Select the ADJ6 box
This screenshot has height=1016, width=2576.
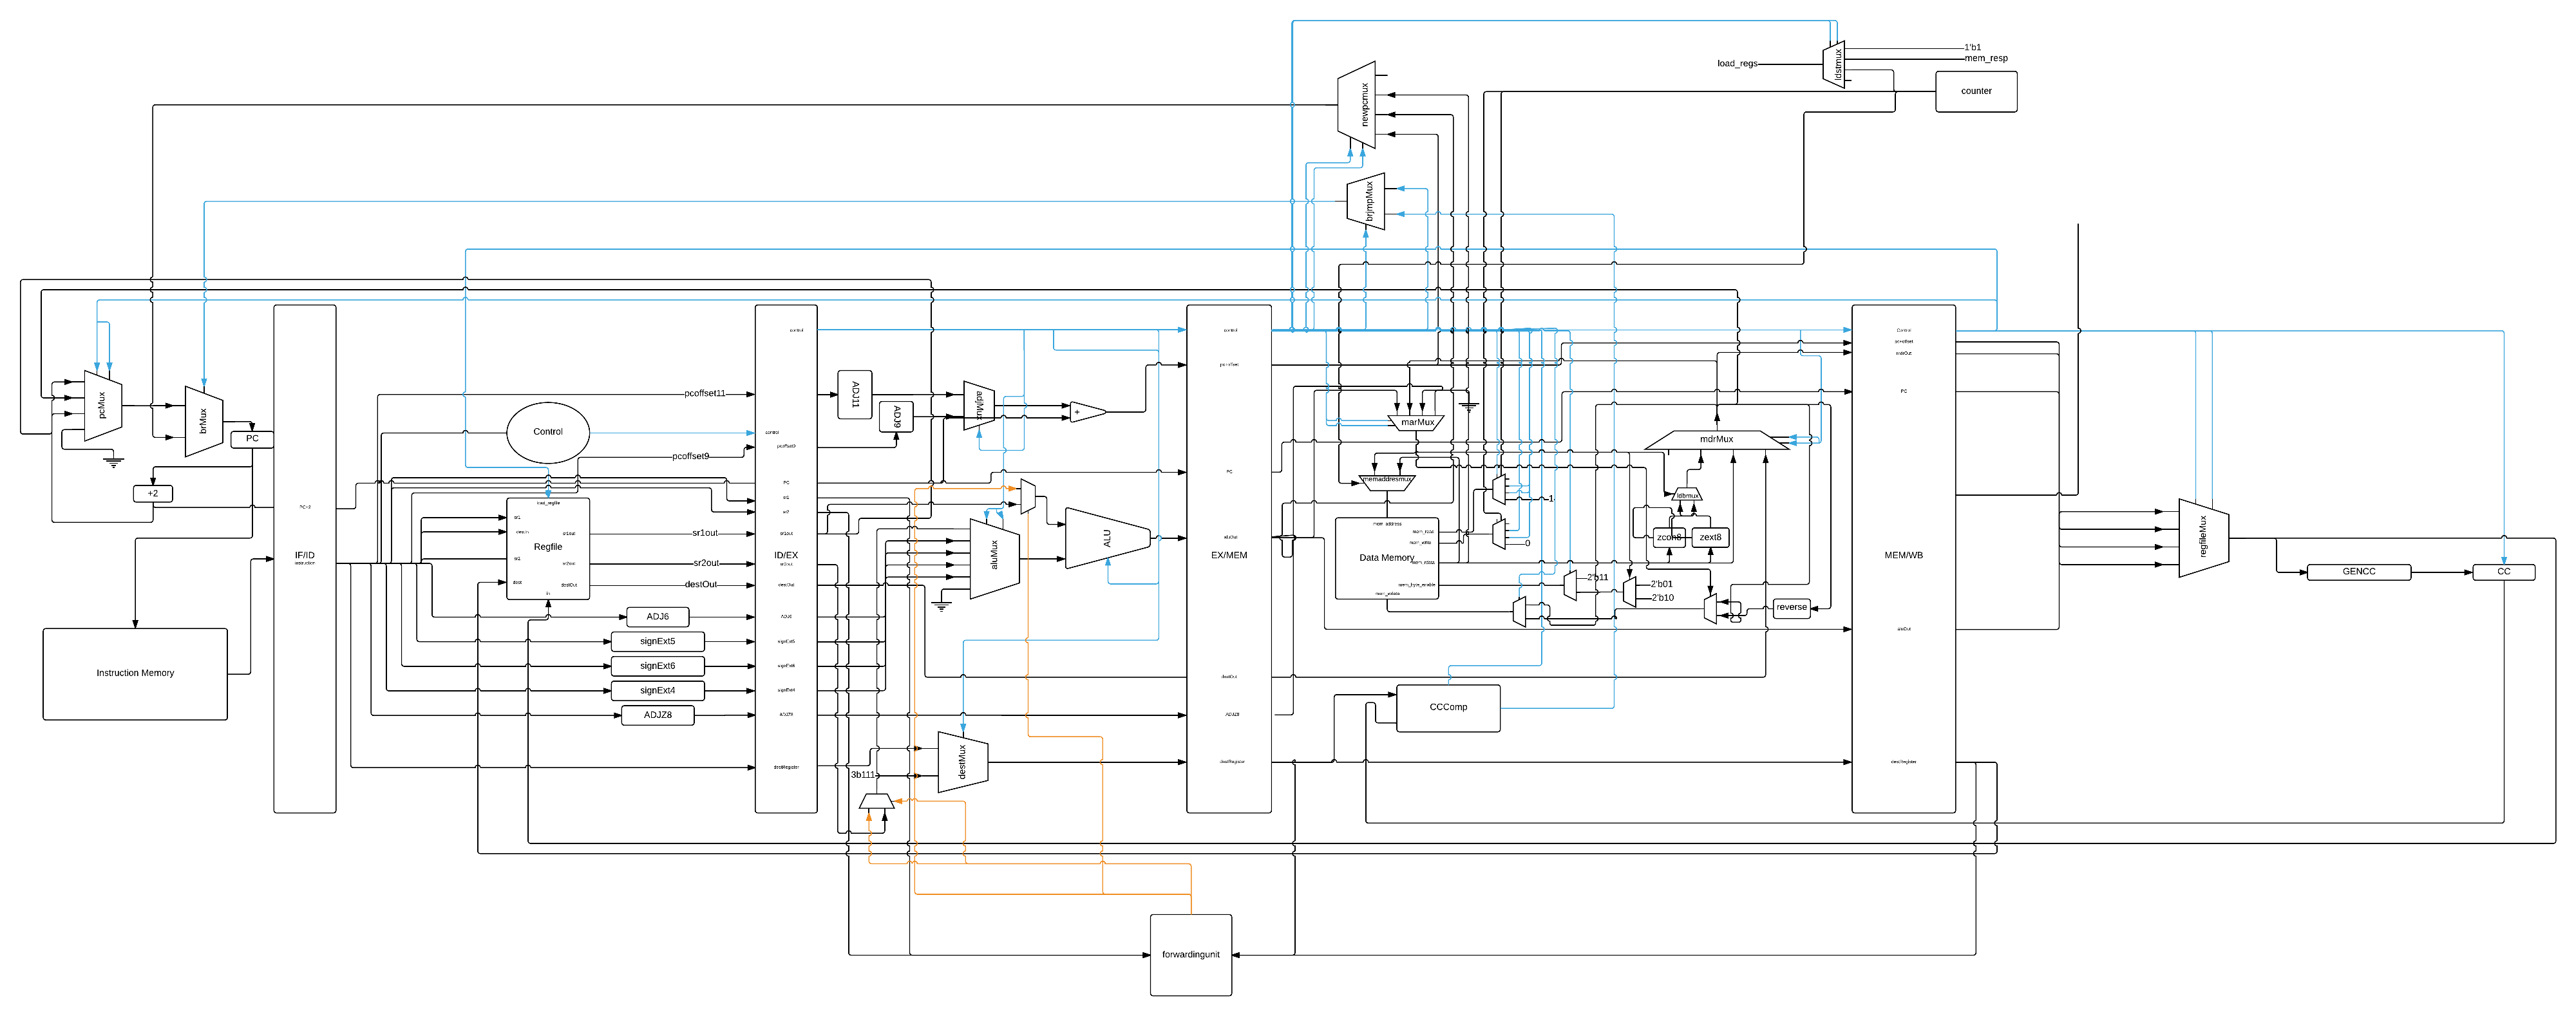pos(658,617)
